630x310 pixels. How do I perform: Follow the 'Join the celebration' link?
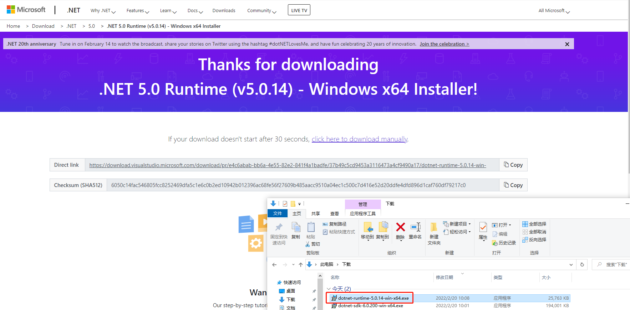point(444,44)
